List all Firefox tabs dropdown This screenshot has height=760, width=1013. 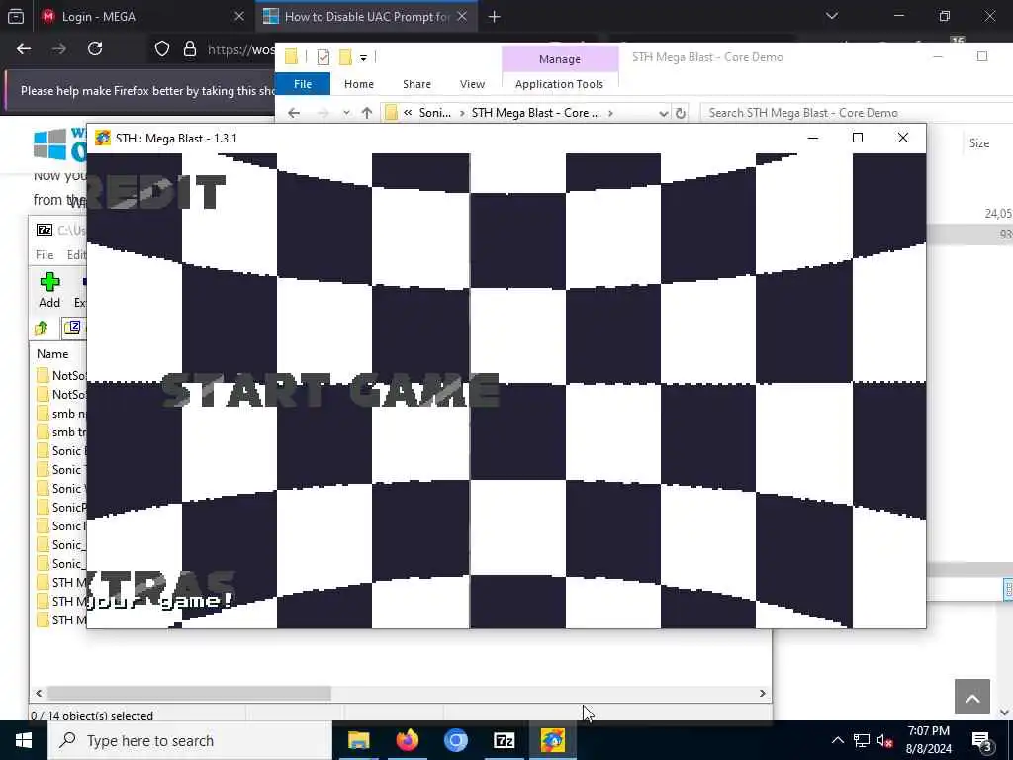pyautogui.click(x=831, y=16)
